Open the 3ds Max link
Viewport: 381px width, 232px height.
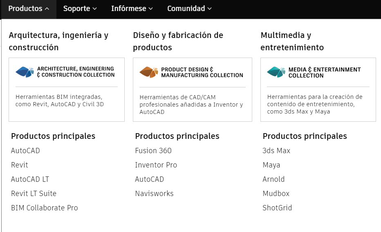coord(276,151)
